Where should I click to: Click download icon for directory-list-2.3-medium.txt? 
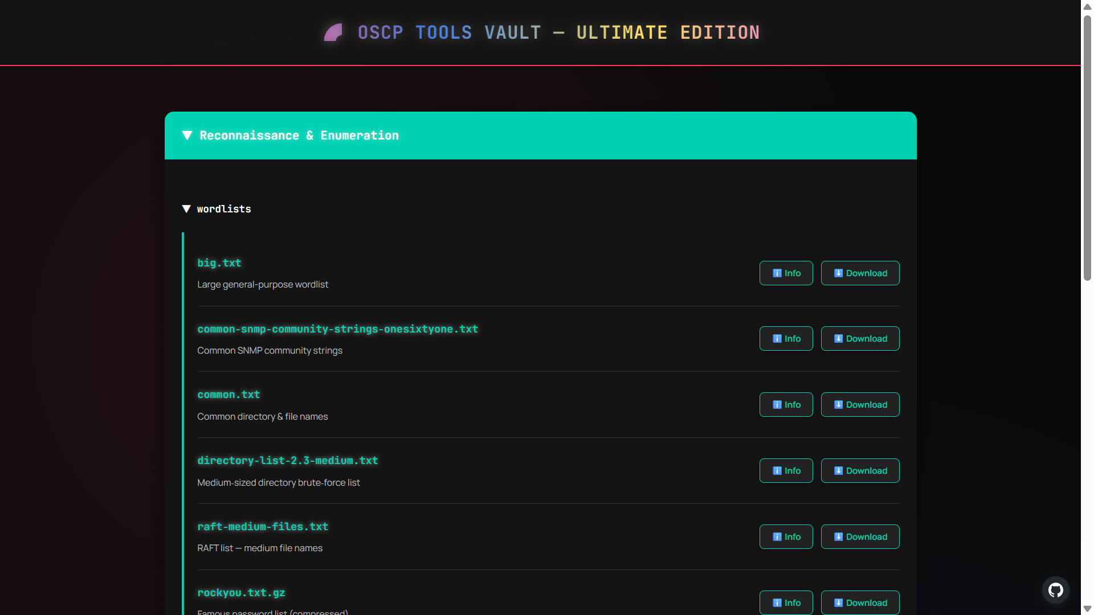point(838,471)
